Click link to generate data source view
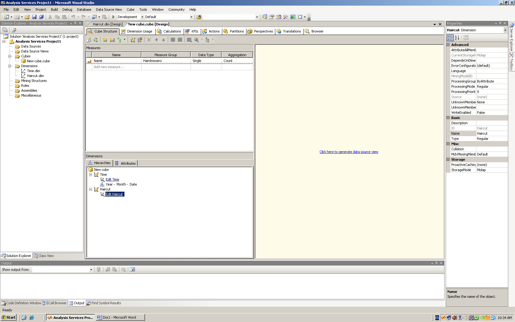515x322 pixels. point(349,152)
